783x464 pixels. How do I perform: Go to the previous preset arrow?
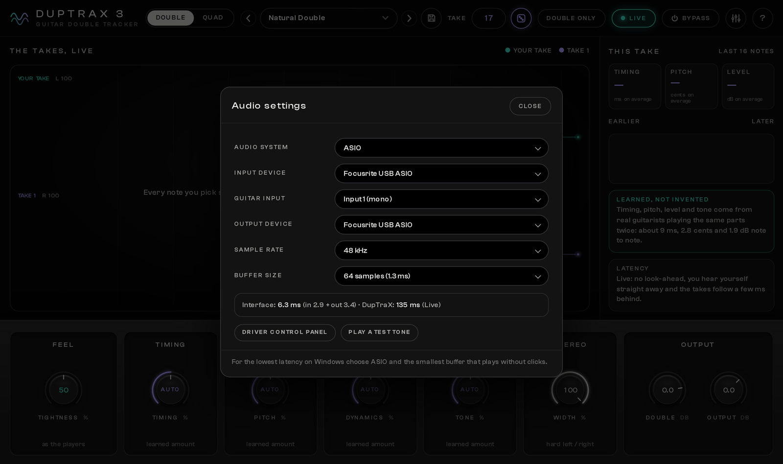coord(248,18)
